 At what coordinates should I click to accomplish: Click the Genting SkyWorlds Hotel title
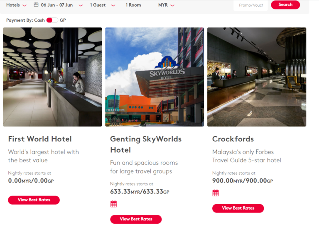[x=146, y=144]
